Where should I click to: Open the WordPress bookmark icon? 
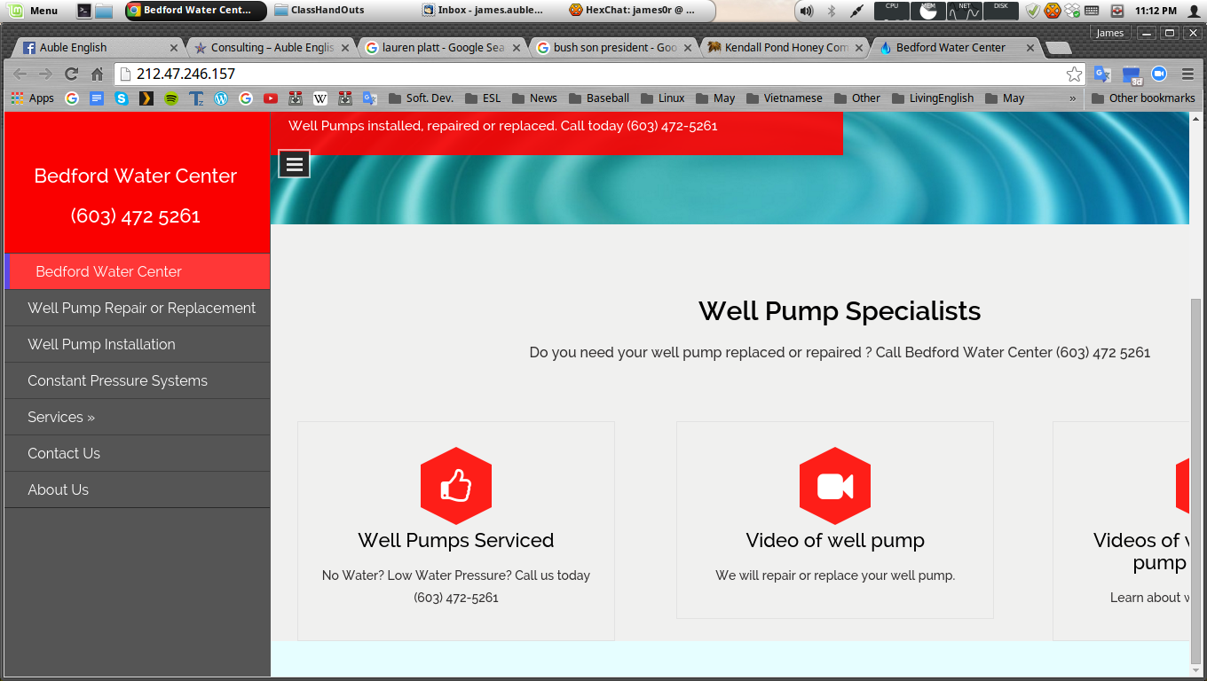click(x=221, y=98)
